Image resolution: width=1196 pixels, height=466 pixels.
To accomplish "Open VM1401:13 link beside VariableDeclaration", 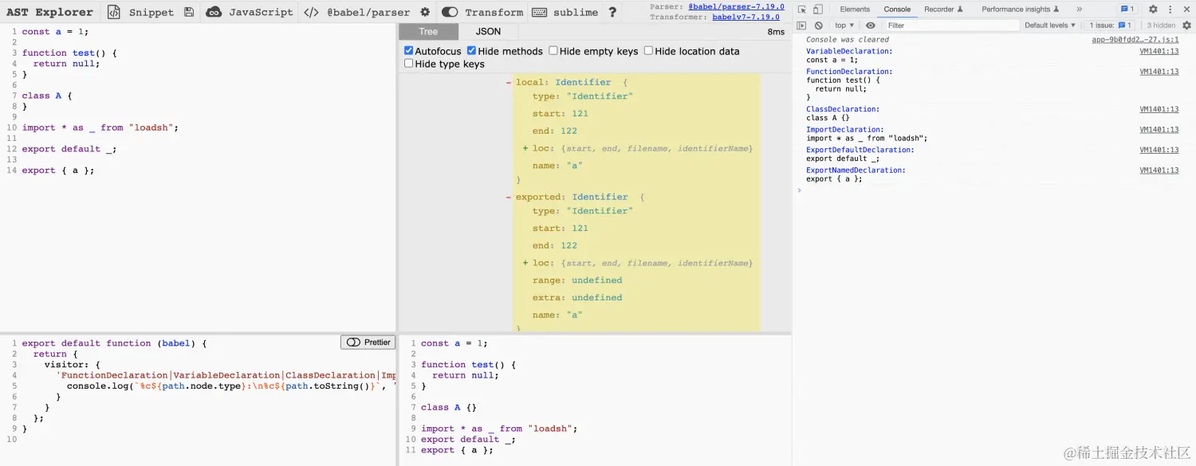I will point(1159,51).
